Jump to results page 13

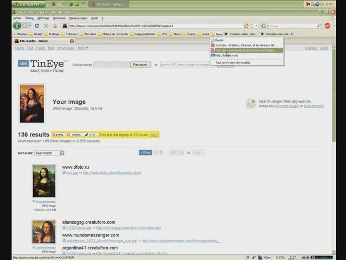coord(181,152)
